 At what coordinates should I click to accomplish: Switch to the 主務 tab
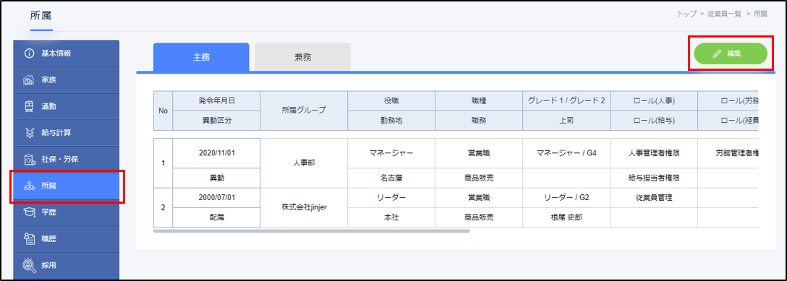(201, 57)
